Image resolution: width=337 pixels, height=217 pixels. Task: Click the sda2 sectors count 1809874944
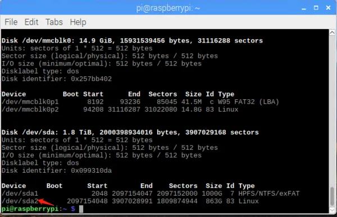click(x=177, y=201)
